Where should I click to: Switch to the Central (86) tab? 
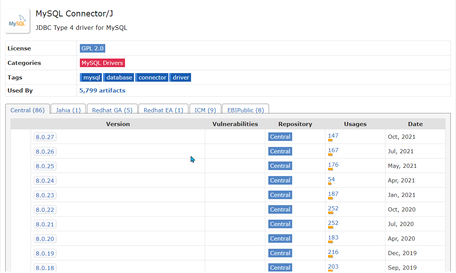click(28, 110)
